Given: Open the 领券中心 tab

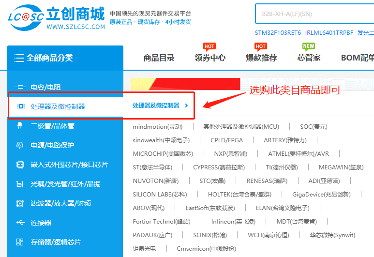Looking at the screenshot, I should pyautogui.click(x=210, y=58).
